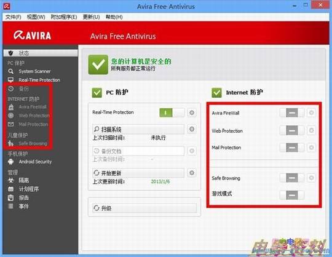
Task: Click the 升级 upgrade button
Action: 144,208
